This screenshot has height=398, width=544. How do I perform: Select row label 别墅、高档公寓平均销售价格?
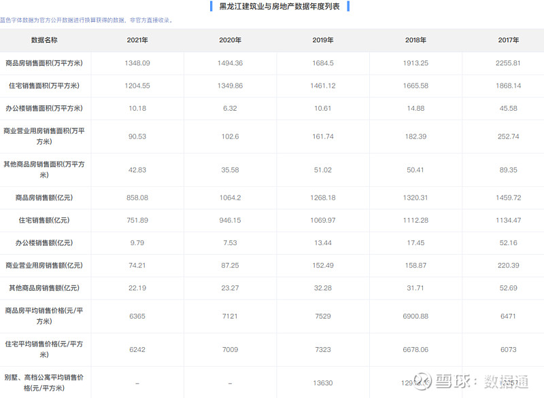point(44,383)
